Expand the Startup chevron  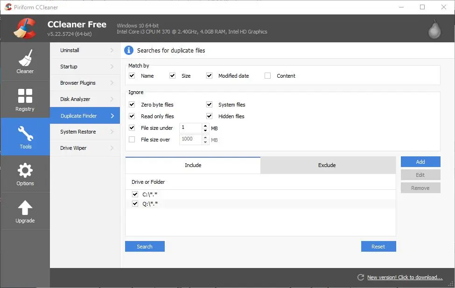point(112,67)
